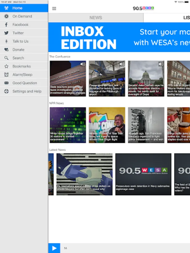The height and width of the screenshot is (253, 190).
Task: Open Navy submarine espionage case story
Action: [143, 174]
